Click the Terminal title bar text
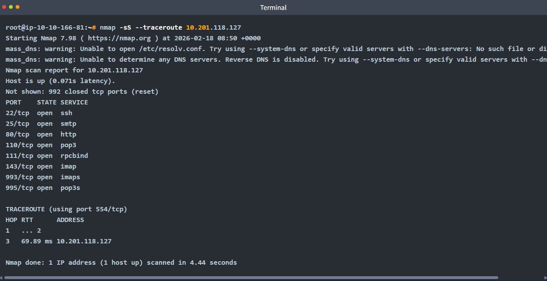The width and height of the screenshot is (547, 281). pos(273,8)
